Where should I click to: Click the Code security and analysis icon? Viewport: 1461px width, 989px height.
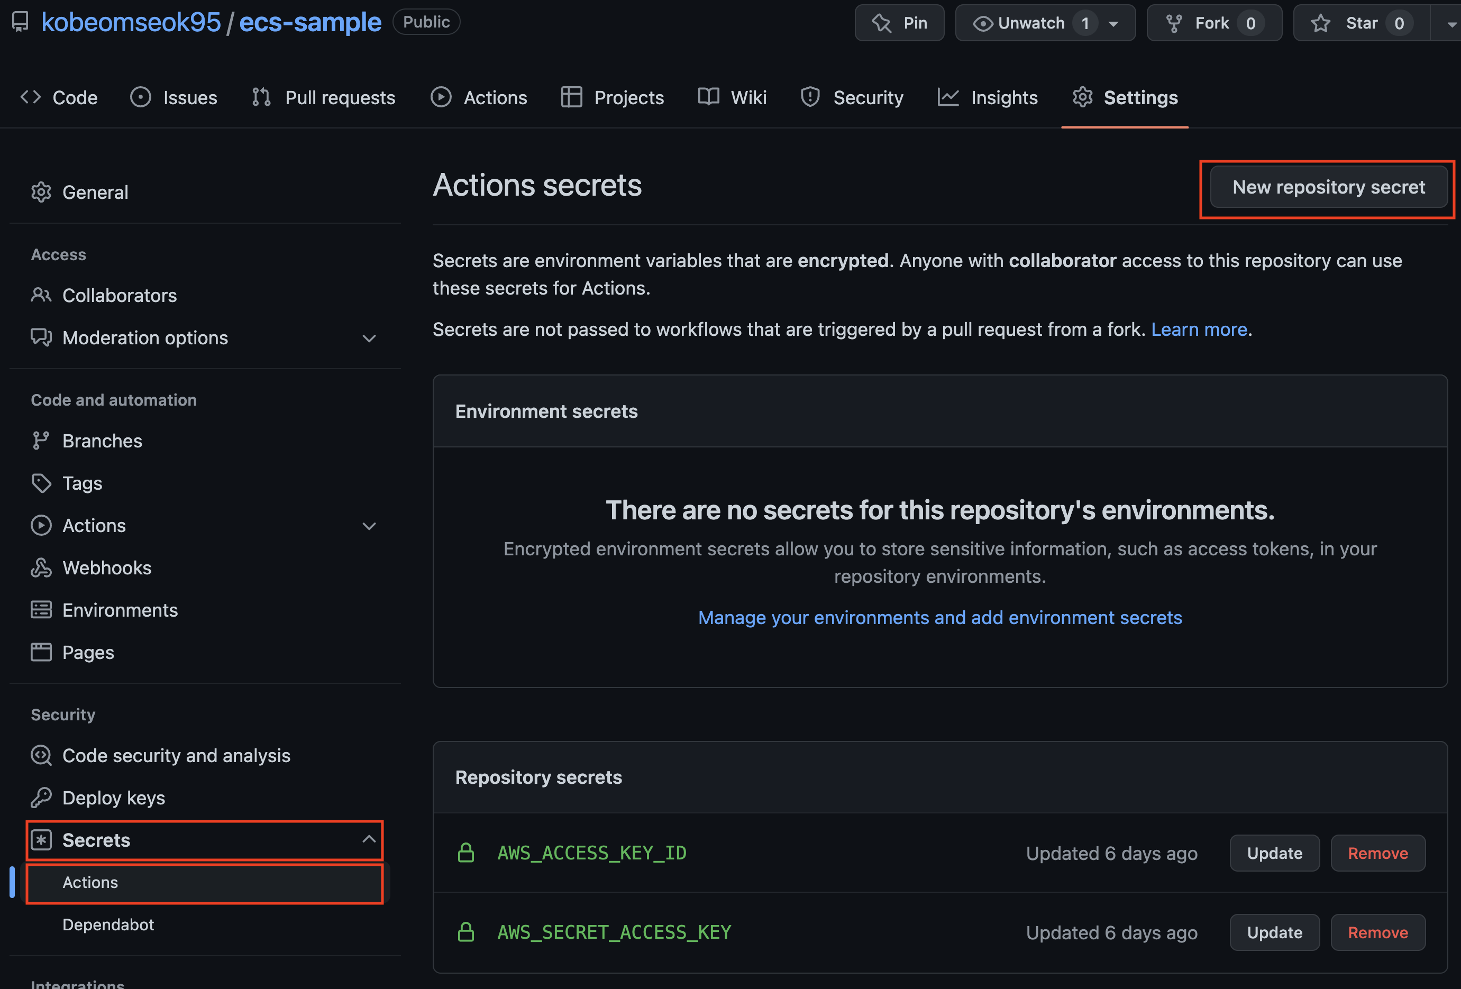pos(41,755)
